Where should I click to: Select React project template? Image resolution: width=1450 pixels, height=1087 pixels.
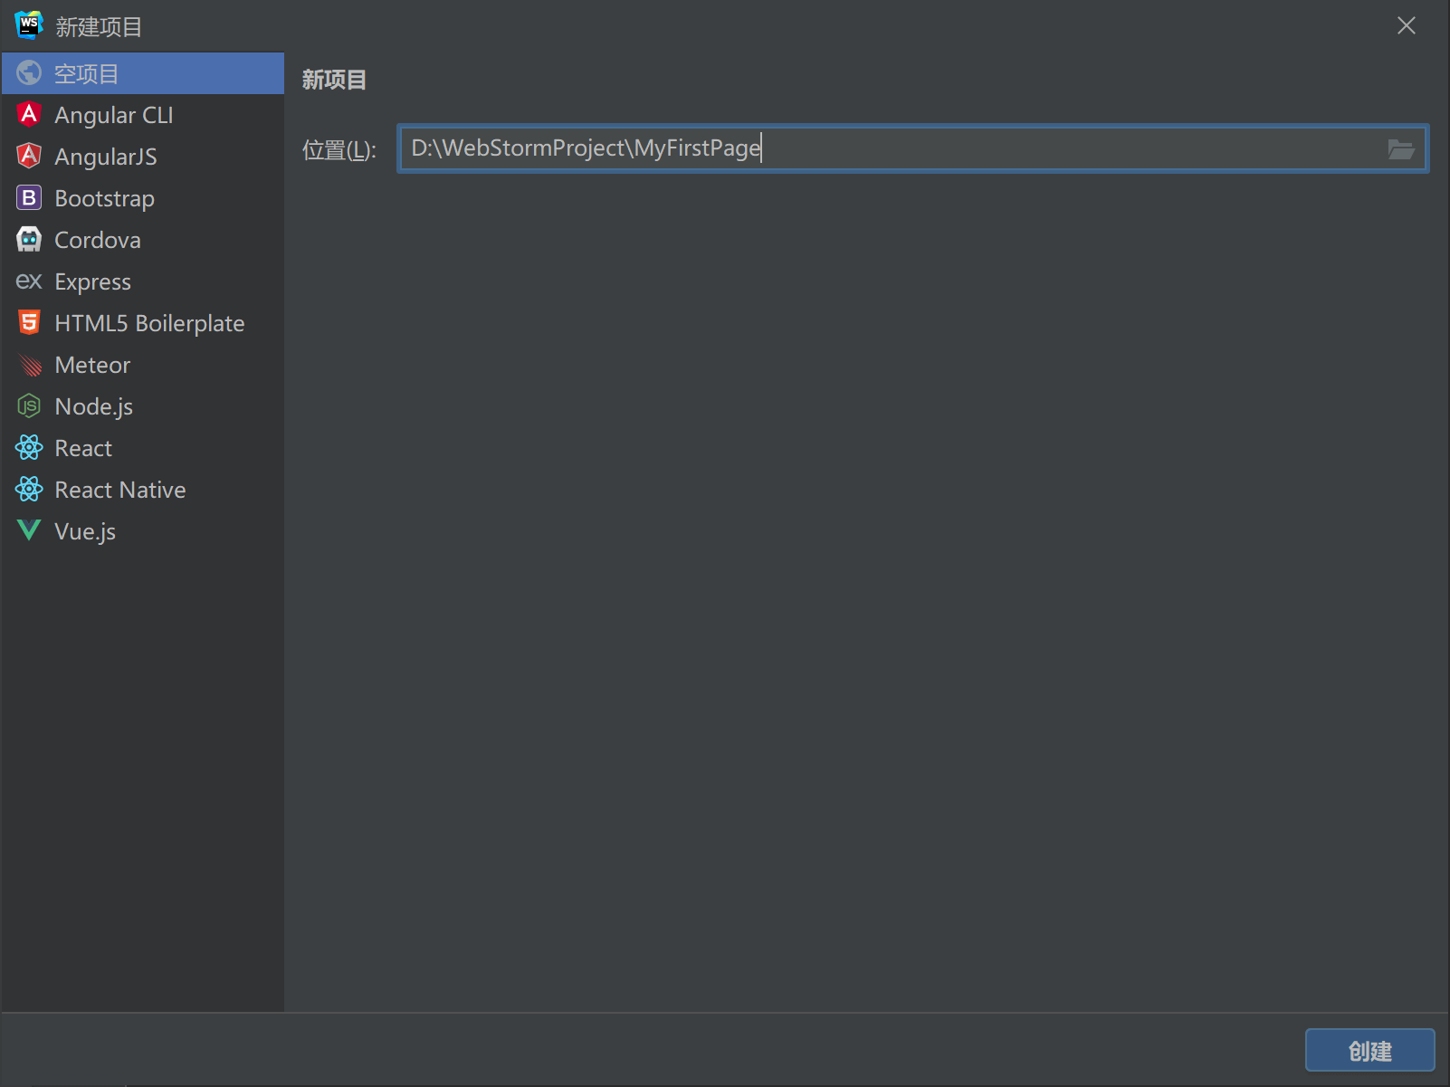83,448
